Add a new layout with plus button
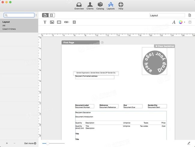Viewport: 195px width, 147px height. (7, 143)
